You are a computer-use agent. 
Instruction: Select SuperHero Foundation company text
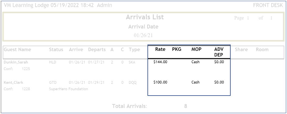tap(68, 89)
